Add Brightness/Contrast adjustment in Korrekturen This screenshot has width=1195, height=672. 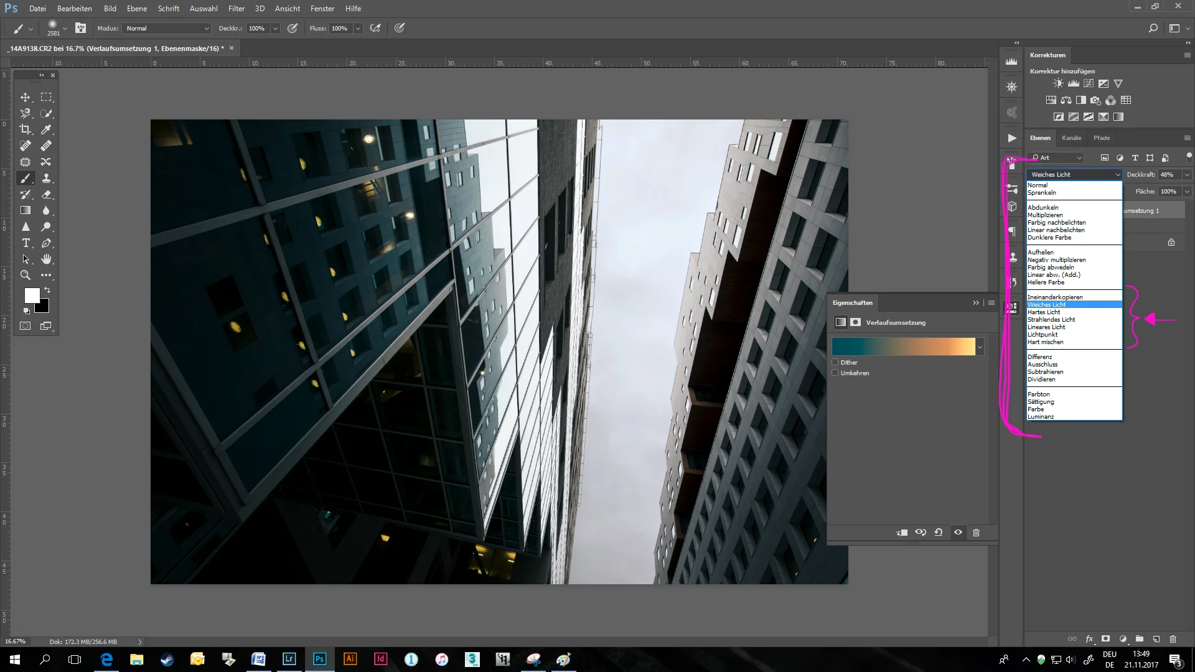(1059, 83)
